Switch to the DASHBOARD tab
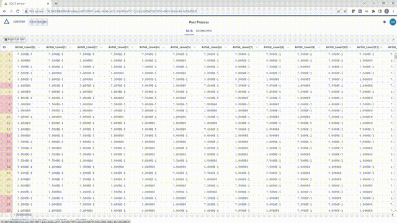This screenshot has width=397, height=223. (x=204, y=31)
